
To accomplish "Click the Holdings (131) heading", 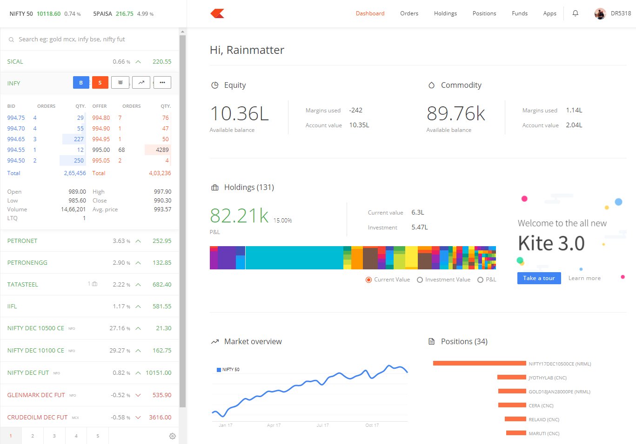I will [249, 188].
